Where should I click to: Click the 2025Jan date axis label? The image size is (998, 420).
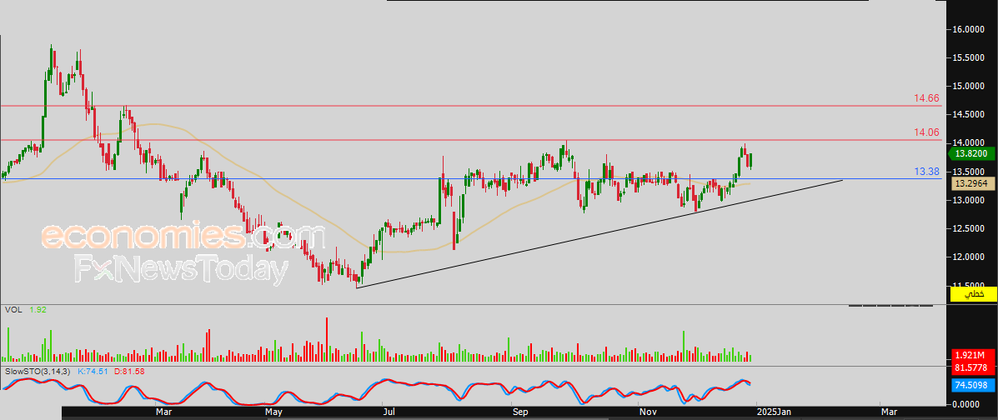[773, 412]
